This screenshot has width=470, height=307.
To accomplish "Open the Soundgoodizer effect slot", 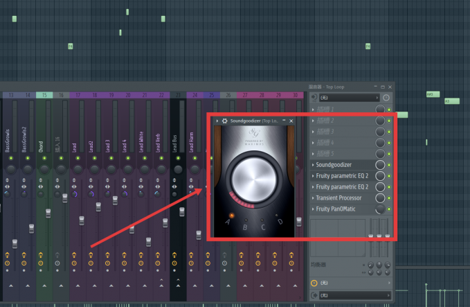I will pyautogui.click(x=343, y=165).
